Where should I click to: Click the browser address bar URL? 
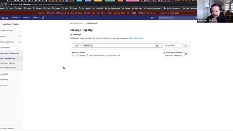38,4
